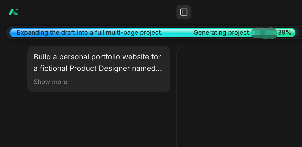
Task: Click the project generation progress bar
Action: (x=152, y=33)
